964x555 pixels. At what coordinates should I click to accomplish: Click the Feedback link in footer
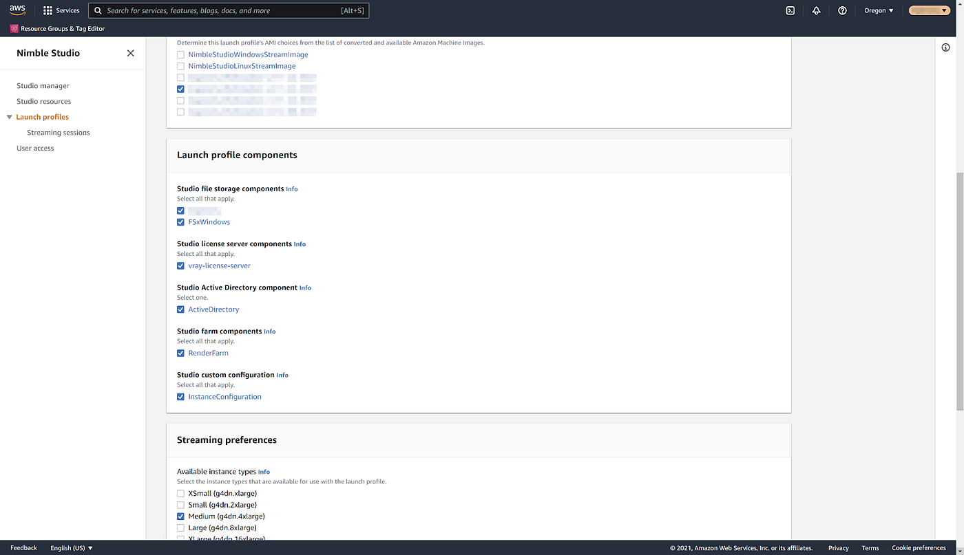tap(23, 548)
